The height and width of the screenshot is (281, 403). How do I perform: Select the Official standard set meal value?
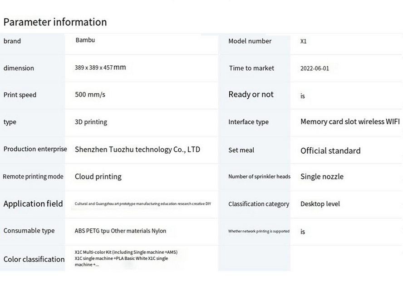click(330, 150)
